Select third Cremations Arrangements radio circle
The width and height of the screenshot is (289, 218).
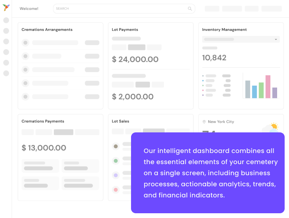[25, 70]
